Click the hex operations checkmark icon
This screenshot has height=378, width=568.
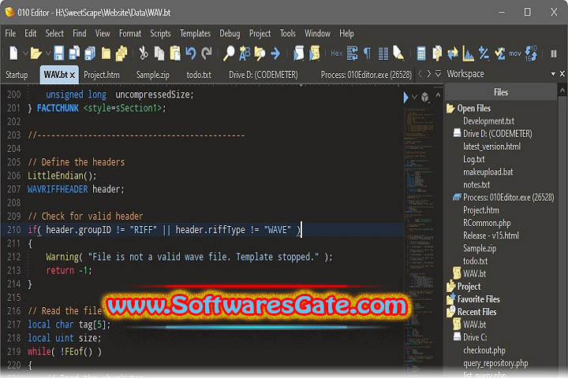point(500,54)
